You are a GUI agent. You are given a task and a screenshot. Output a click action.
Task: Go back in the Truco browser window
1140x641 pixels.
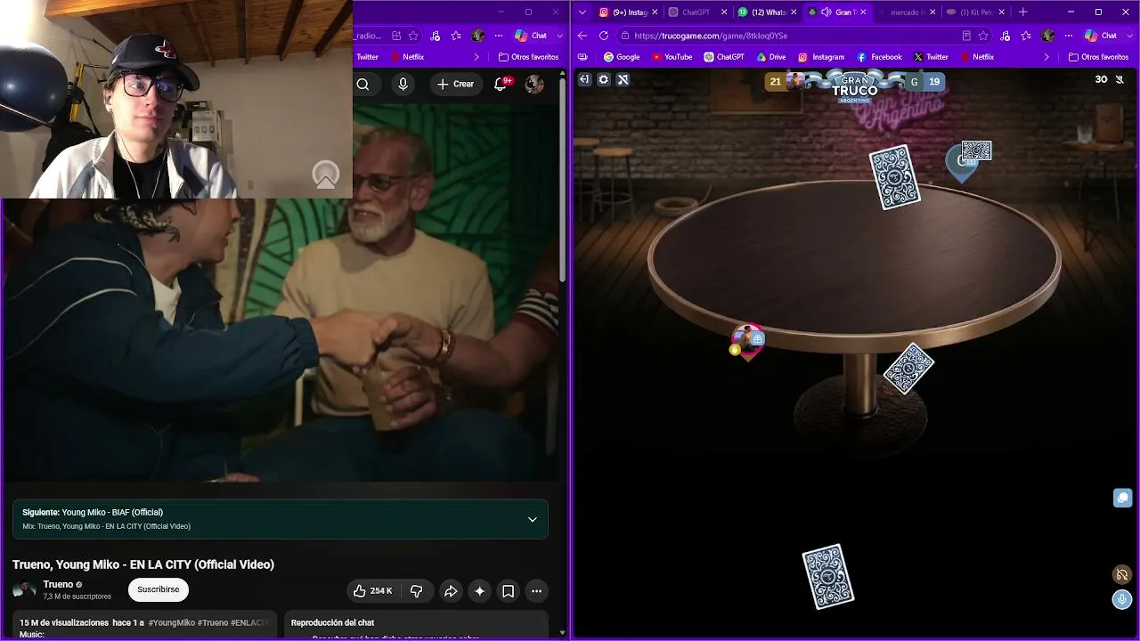[x=582, y=36]
